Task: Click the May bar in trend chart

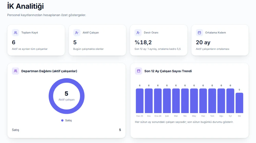Action: 194,101
